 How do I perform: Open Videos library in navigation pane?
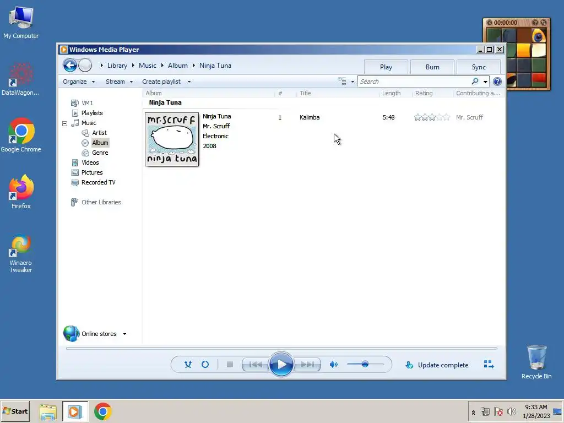pos(90,162)
